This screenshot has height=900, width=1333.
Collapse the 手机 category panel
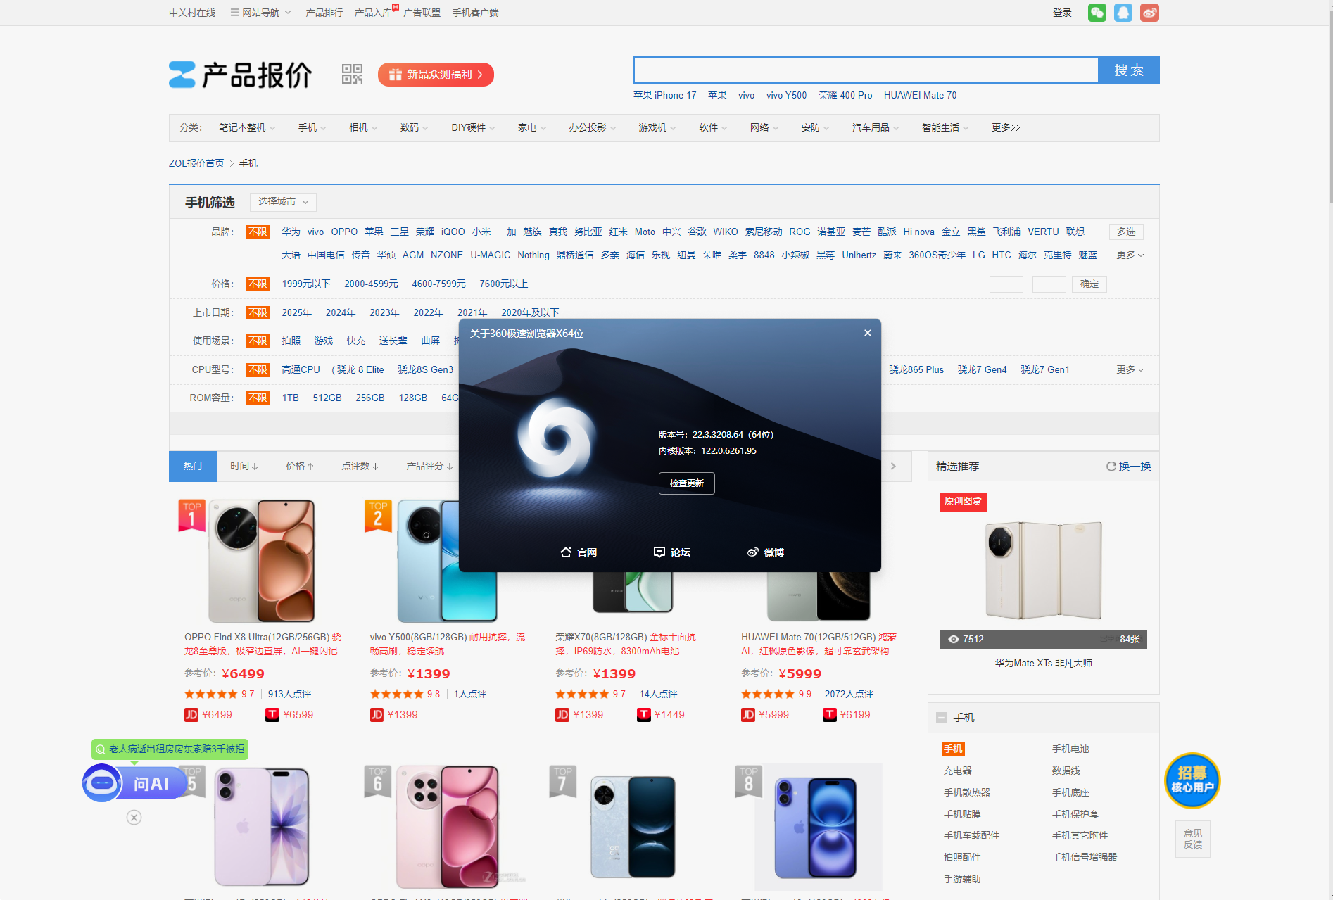pyautogui.click(x=941, y=718)
